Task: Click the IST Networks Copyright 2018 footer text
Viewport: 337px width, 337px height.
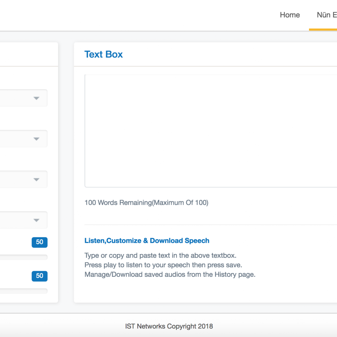Action: pyautogui.click(x=169, y=326)
